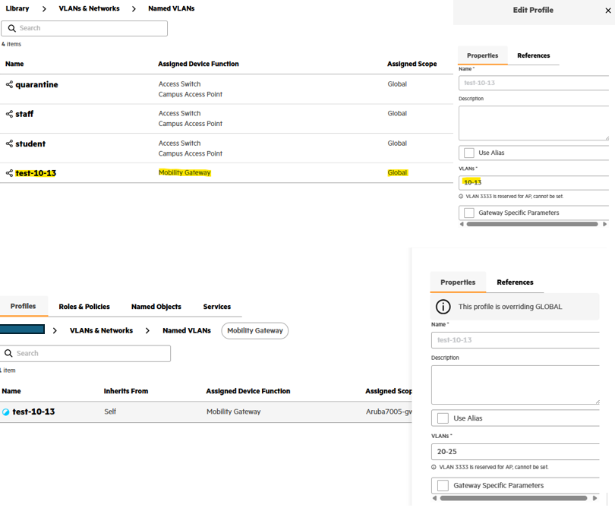Focus the top Search field
This screenshot has width=615, height=514.
84,28
